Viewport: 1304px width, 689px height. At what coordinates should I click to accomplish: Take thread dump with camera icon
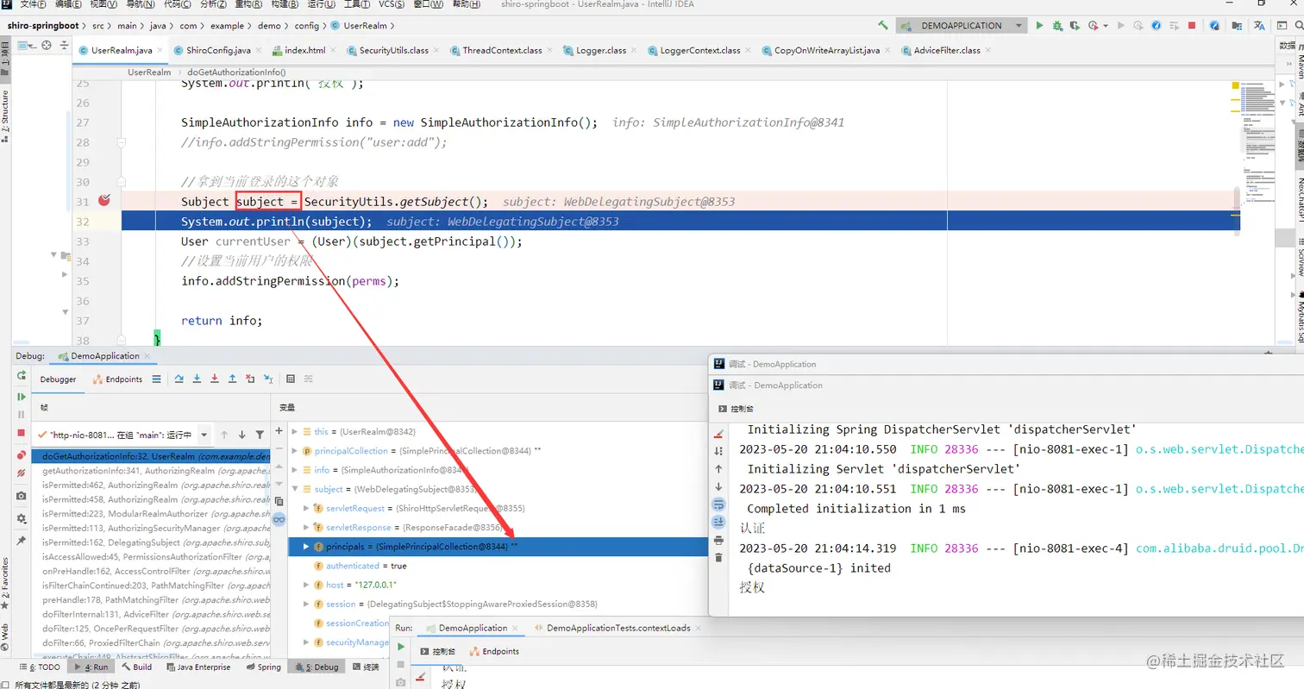point(22,496)
